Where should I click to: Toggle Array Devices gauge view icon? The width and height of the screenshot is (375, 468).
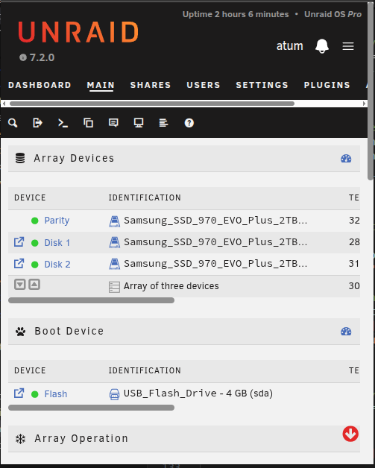(x=346, y=159)
